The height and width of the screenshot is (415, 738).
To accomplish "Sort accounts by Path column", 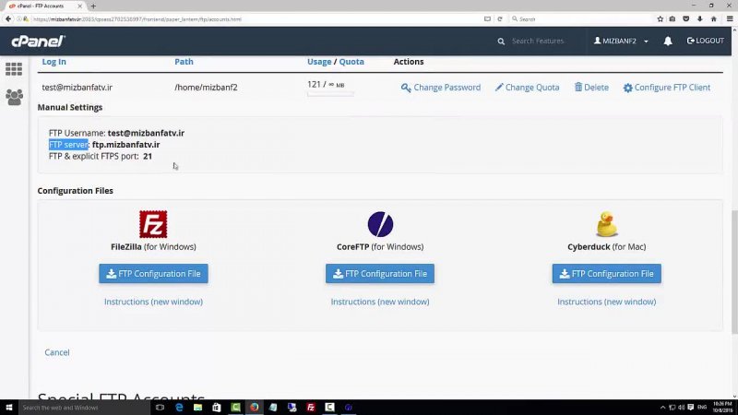I will 184,62.
